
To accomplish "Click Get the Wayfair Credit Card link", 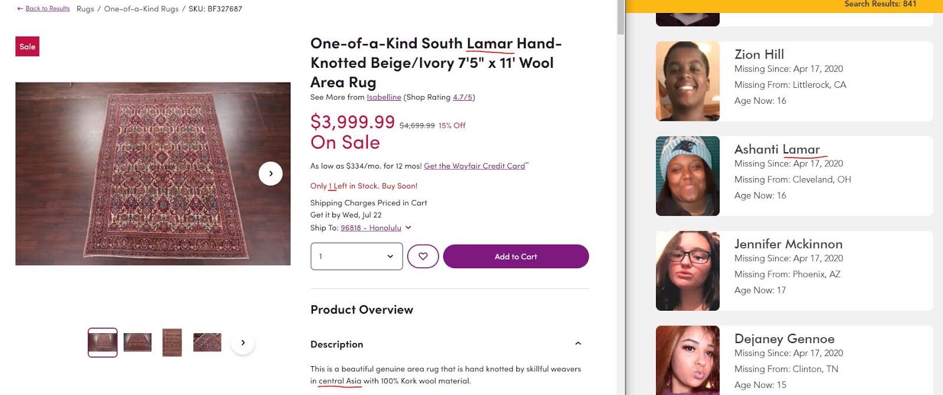I will coord(474,166).
